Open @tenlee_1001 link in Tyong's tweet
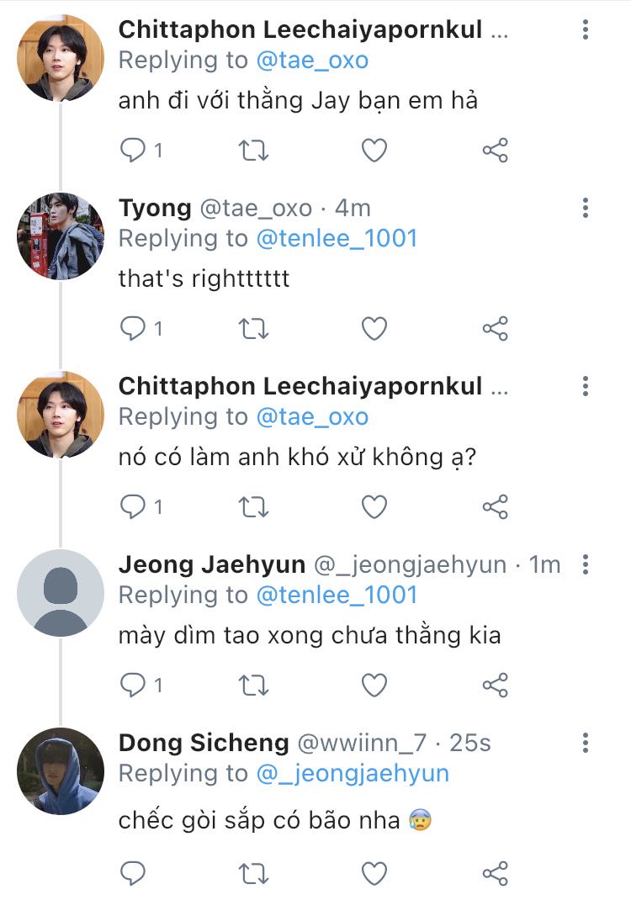The image size is (631, 900). (x=337, y=238)
